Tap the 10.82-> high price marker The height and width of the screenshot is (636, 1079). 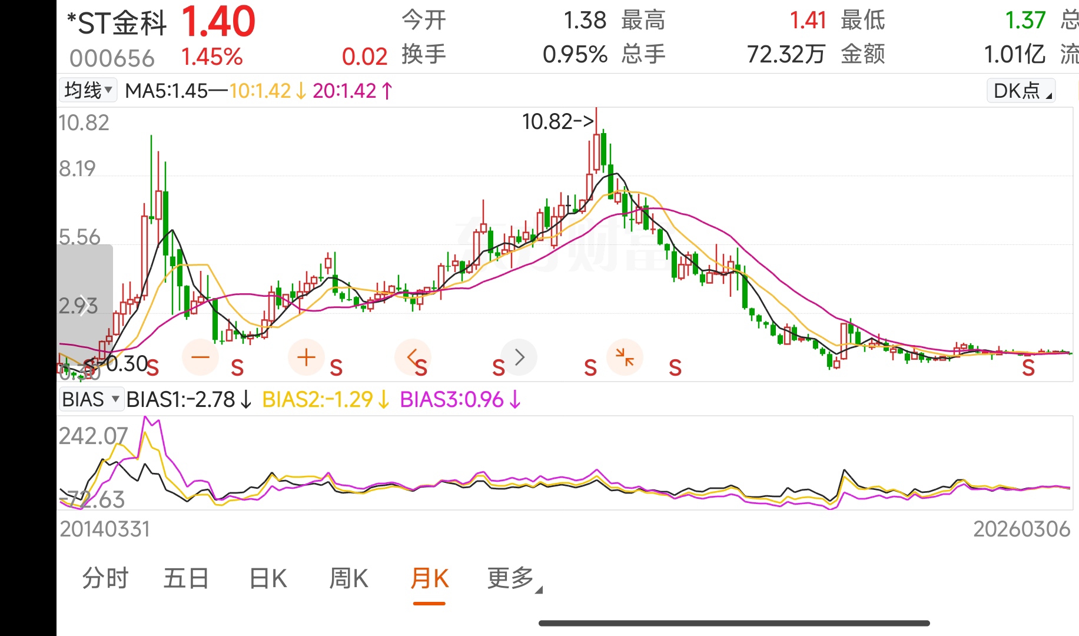(558, 121)
